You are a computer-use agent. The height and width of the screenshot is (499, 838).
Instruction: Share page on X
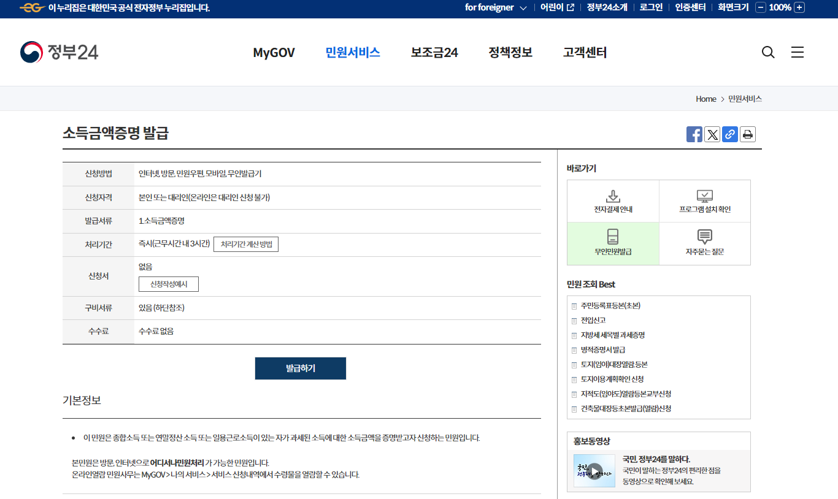click(x=712, y=134)
